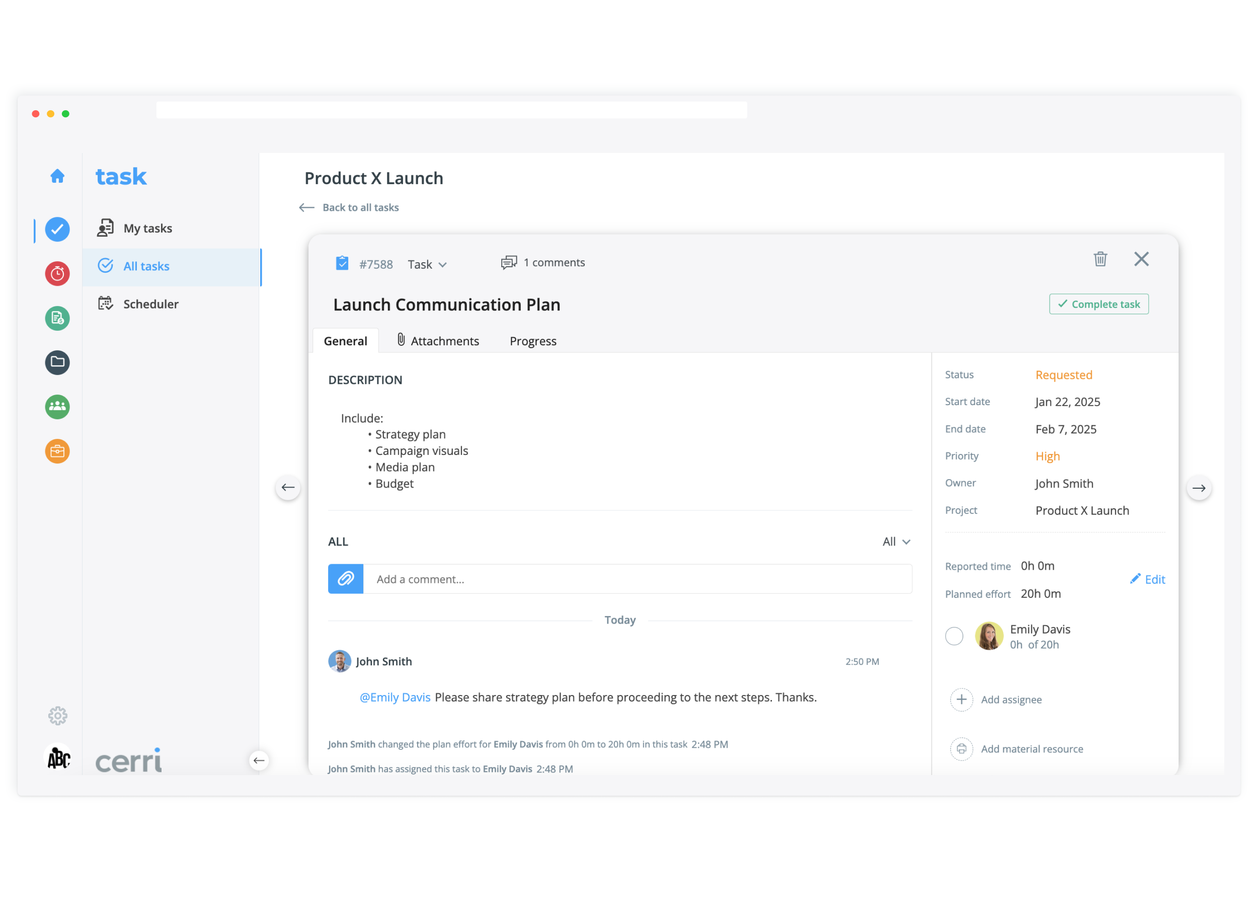The height and width of the screenshot is (923, 1258).
Task: Delete task using trash icon
Action: pos(1100,259)
